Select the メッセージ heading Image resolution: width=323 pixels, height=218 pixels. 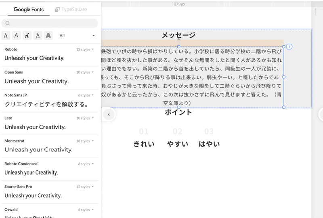click(178, 35)
